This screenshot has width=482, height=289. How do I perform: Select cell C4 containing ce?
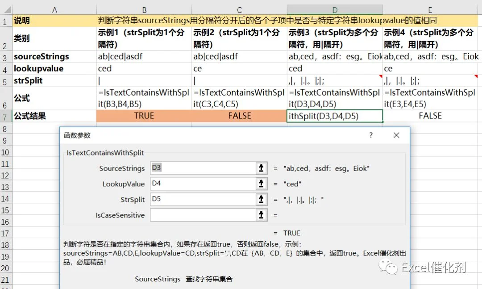240,69
